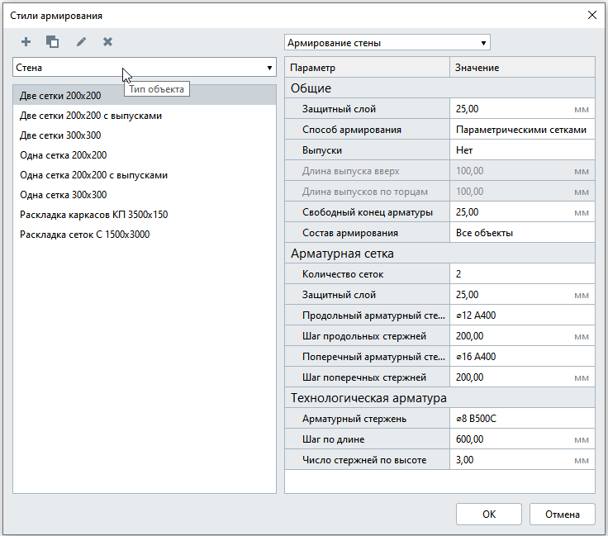This screenshot has width=608, height=536.
Task: Click the add new style plus icon
Action: click(26, 41)
